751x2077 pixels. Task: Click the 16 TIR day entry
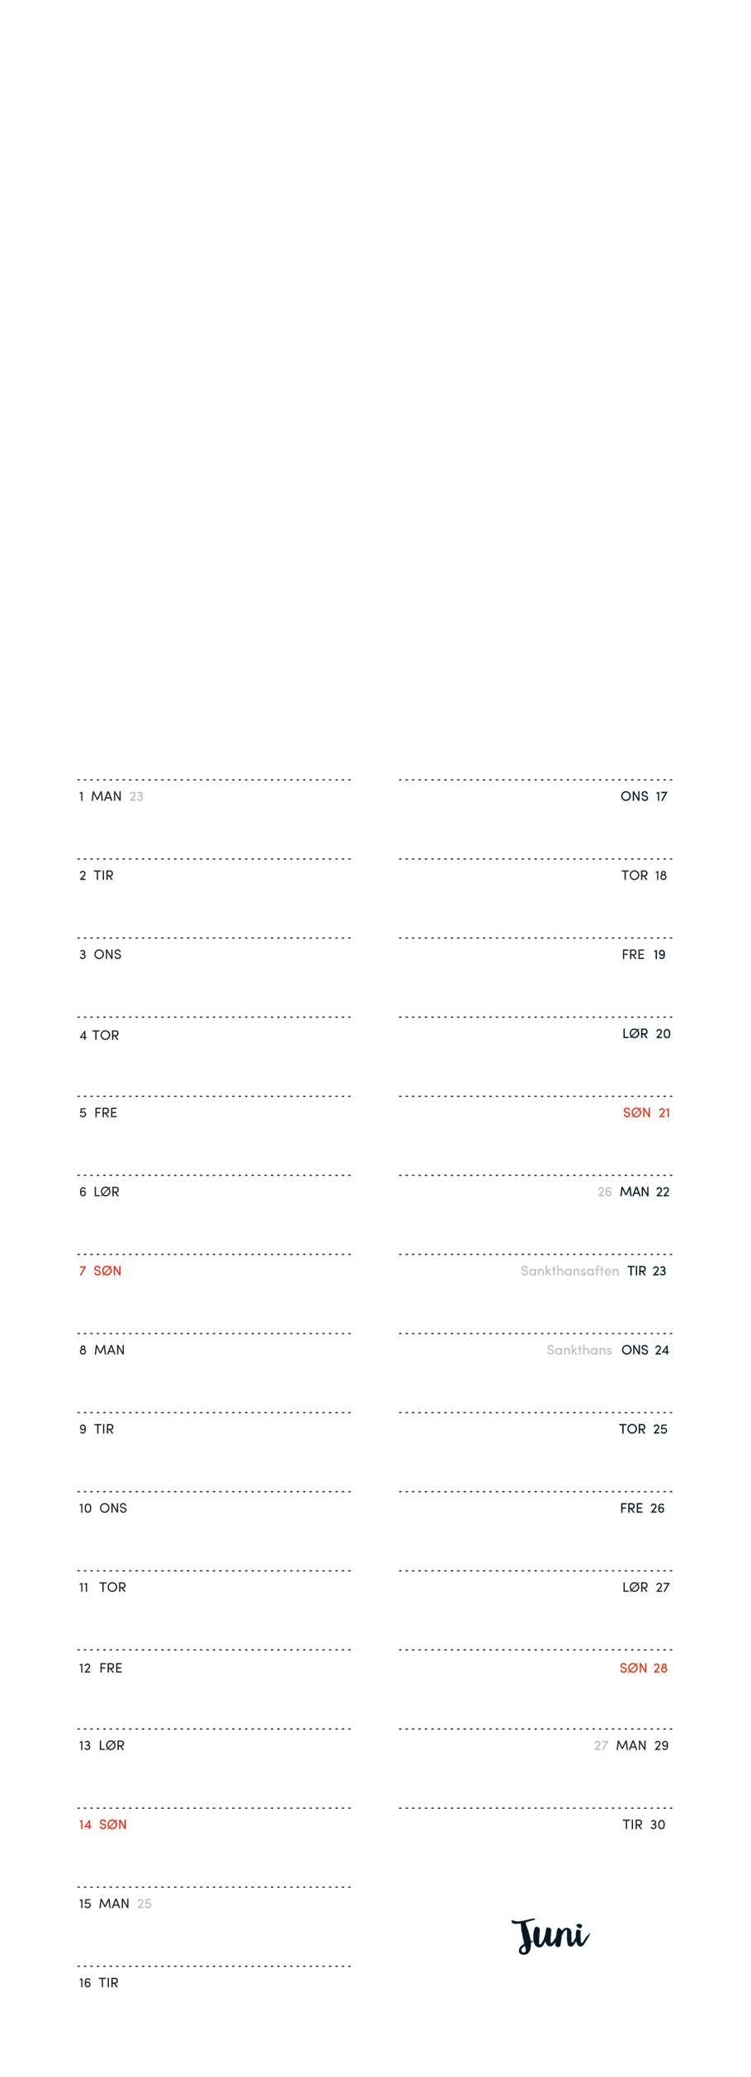tap(98, 1983)
